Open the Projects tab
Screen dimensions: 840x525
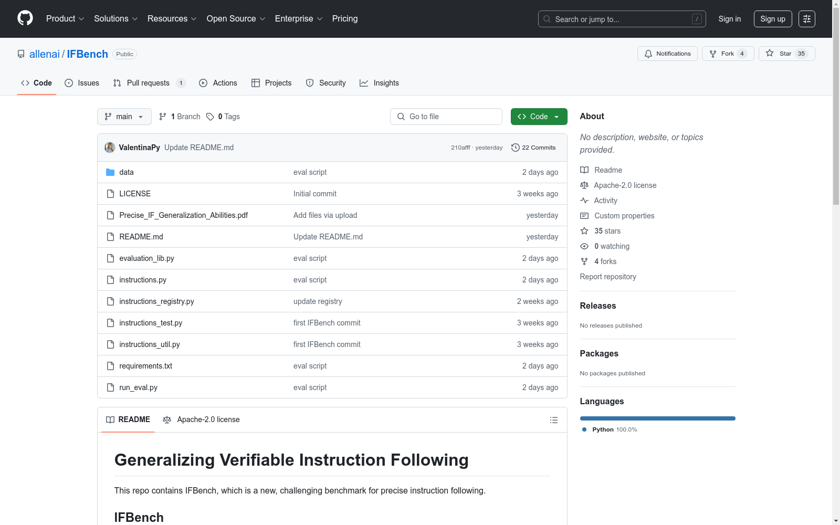tap(271, 83)
